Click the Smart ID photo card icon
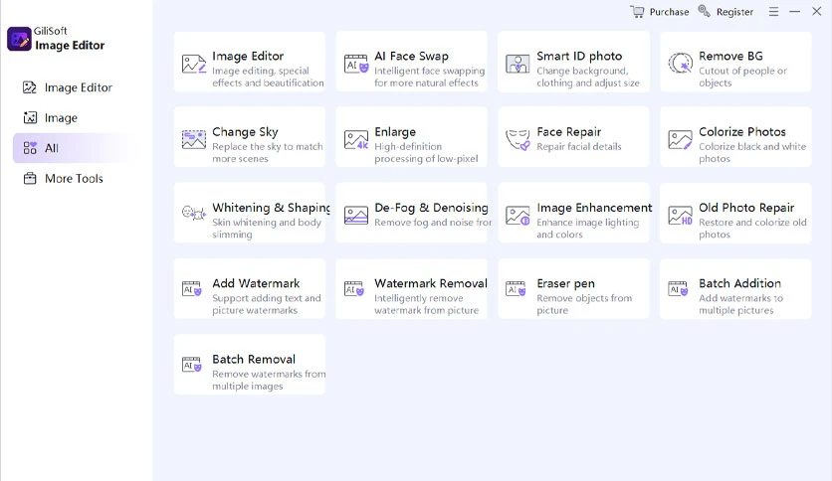 click(x=518, y=64)
